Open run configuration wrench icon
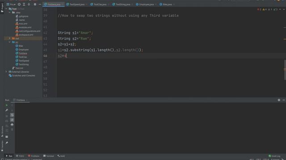The height and width of the screenshot is (160, 286). point(7,110)
